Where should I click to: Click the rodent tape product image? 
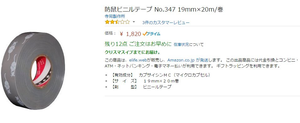point(33,71)
